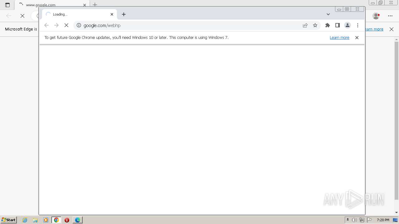Screen dimensions: 399x224
Task: Close www.google.com tab in Edge
Action: (84, 5)
